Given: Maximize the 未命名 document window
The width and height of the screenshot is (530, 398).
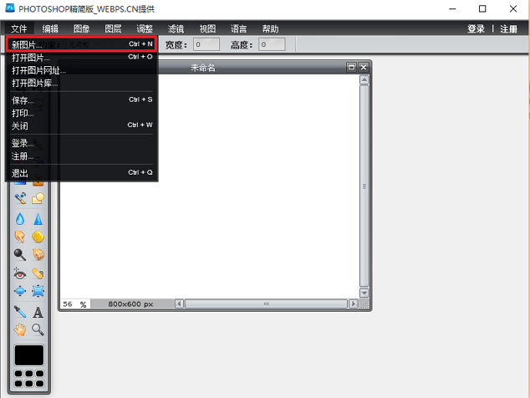Looking at the screenshot, I should 352,67.
